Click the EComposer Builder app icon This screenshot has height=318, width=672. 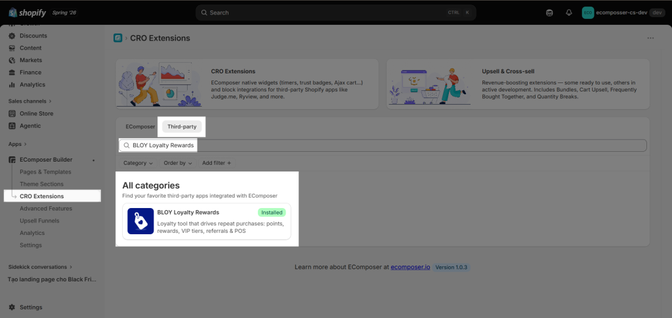click(12, 160)
